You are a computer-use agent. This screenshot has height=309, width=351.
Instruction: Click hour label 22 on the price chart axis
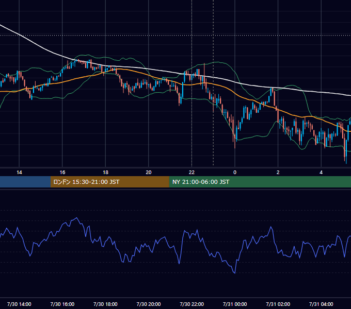[x=192, y=173]
